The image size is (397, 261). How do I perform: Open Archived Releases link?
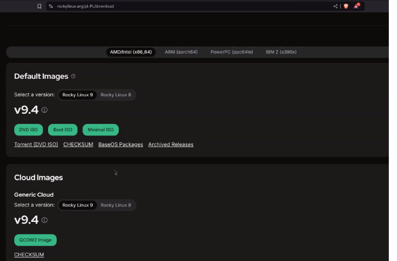coord(171,144)
